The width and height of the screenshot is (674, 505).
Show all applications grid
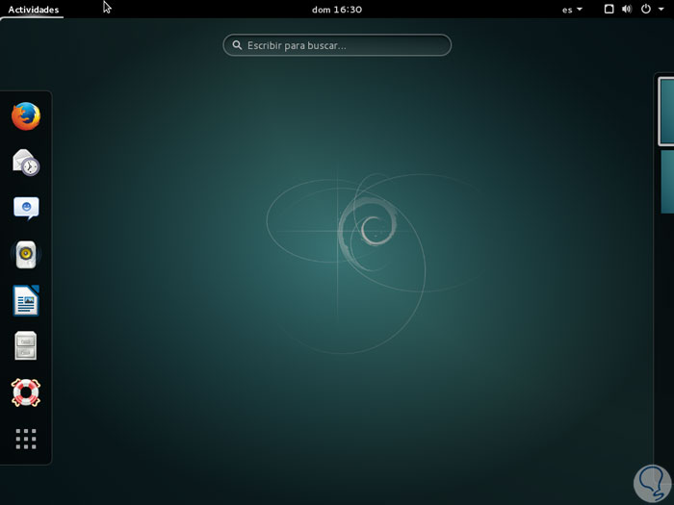point(26,439)
